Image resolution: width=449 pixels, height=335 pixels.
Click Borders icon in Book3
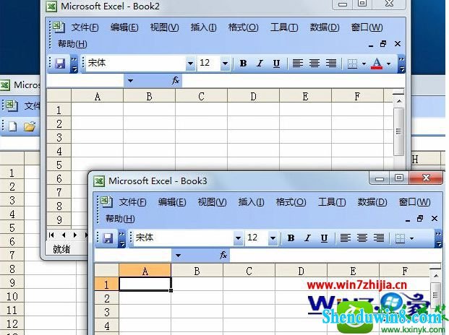[400, 238]
